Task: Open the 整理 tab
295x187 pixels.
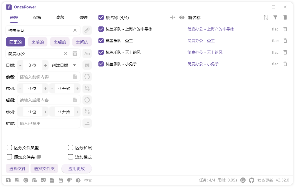Action: click(x=84, y=17)
